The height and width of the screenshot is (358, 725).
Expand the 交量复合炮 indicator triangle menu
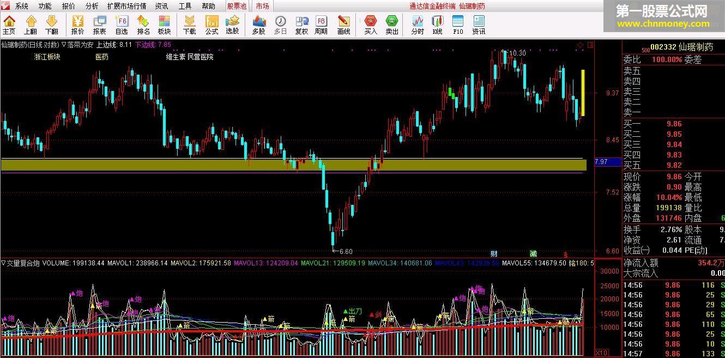(3, 263)
